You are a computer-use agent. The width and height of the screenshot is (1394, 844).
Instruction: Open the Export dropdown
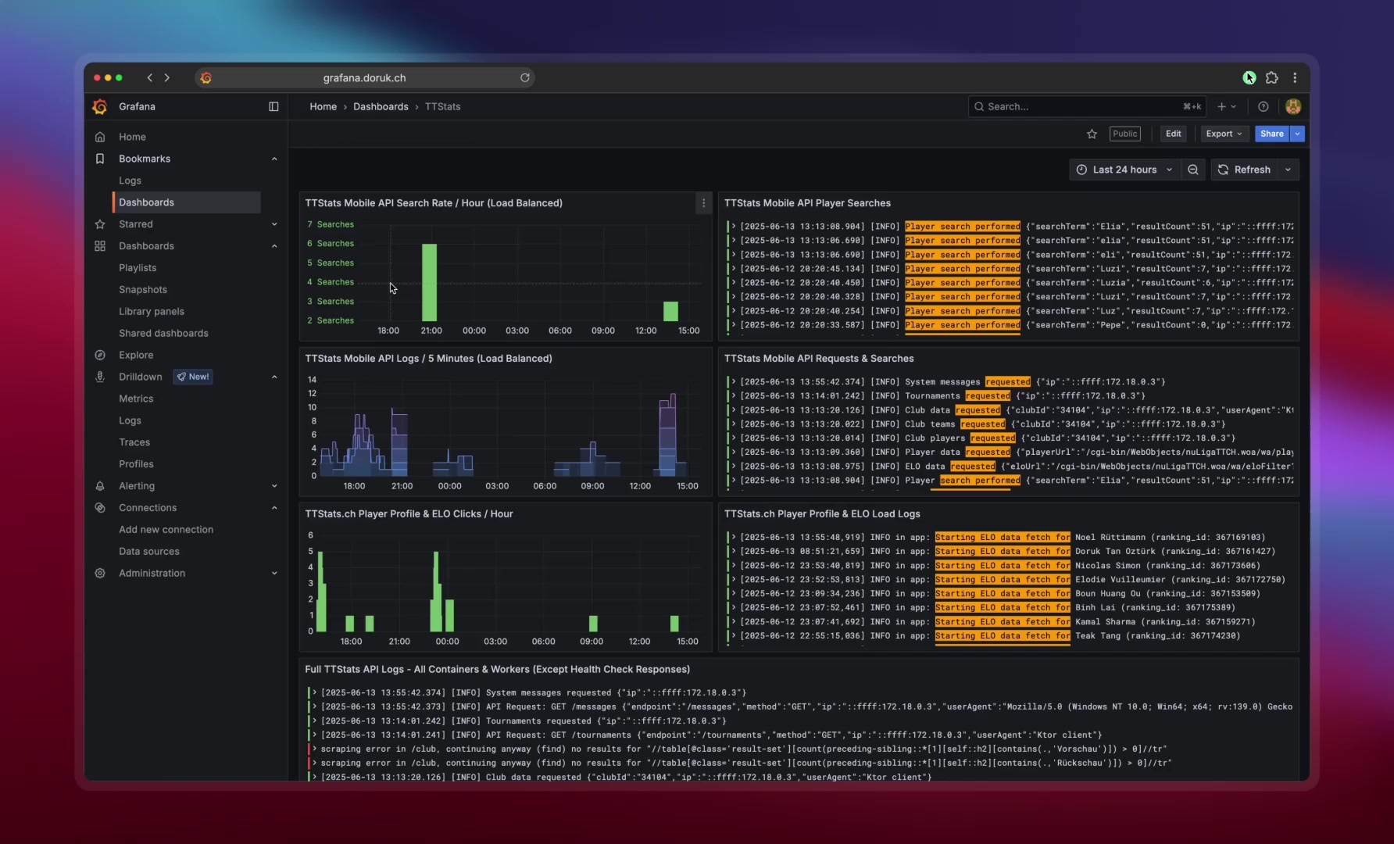[1224, 134]
